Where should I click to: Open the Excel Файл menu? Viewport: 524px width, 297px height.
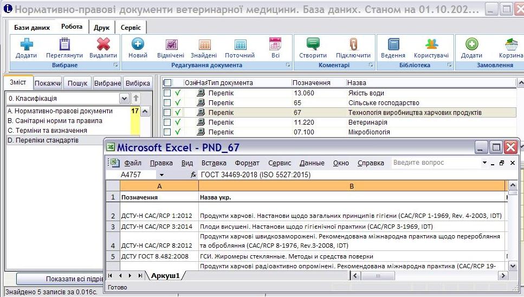click(x=133, y=163)
